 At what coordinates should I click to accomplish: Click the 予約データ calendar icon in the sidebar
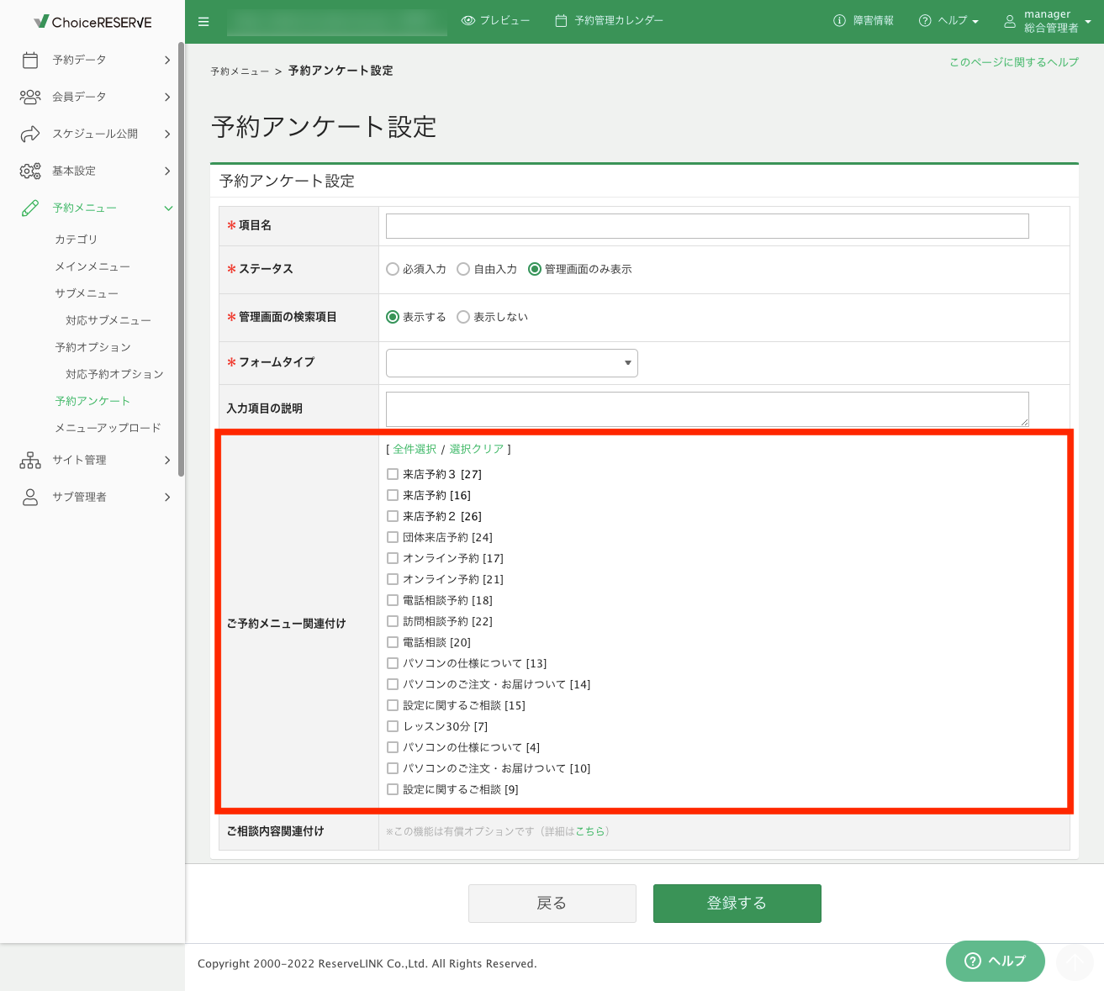30,60
